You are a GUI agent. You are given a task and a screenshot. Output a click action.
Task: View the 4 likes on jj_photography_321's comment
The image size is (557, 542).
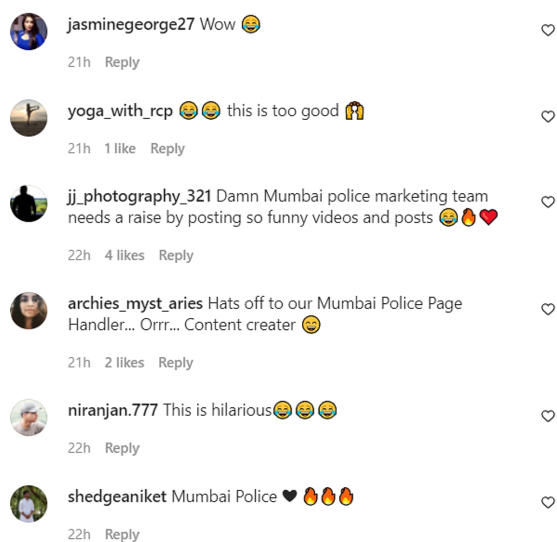point(124,255)
